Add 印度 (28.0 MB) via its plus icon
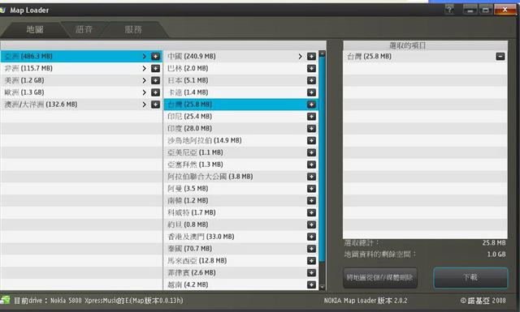This screenshot has width=520, height=312. pyautogui.click(x=311, y=128)
